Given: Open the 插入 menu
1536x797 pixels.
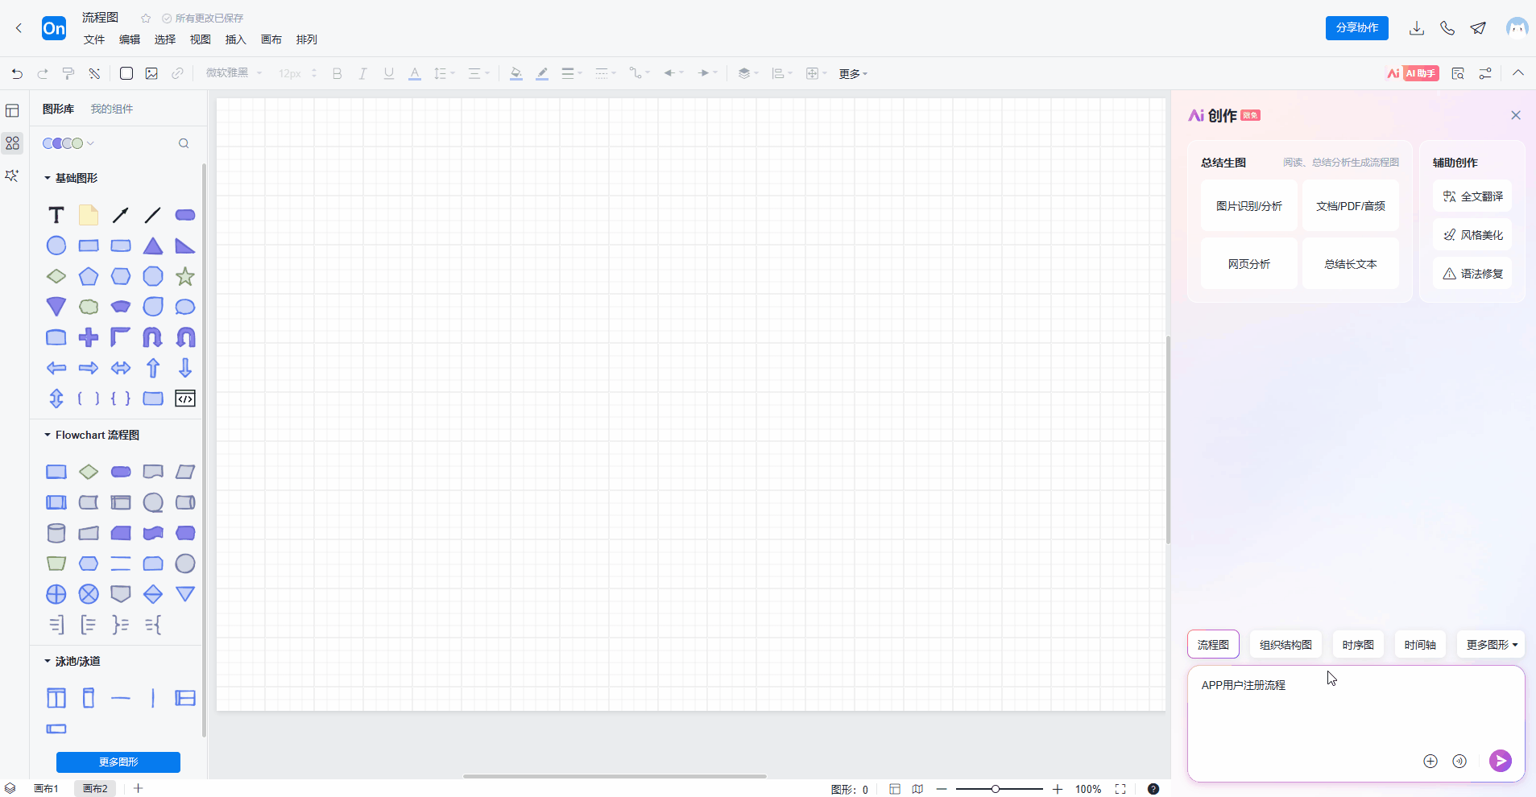Looking at the screenshot, I should click(x=235, y=39).
